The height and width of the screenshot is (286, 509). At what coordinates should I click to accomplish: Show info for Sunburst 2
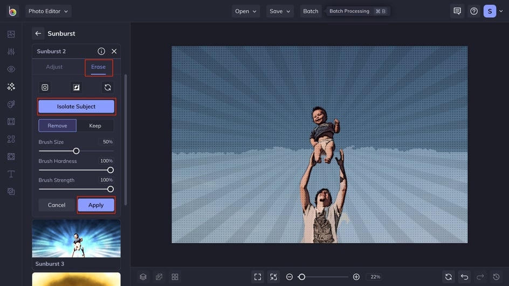(101, 51)
